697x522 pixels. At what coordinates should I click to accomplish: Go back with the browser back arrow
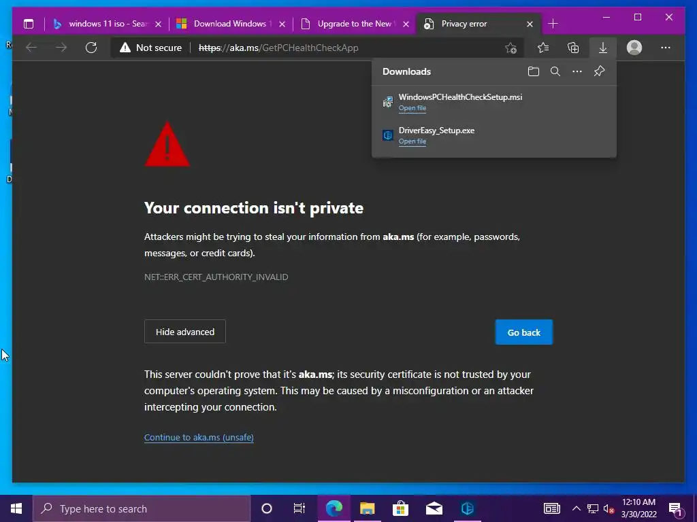[31, 48]
